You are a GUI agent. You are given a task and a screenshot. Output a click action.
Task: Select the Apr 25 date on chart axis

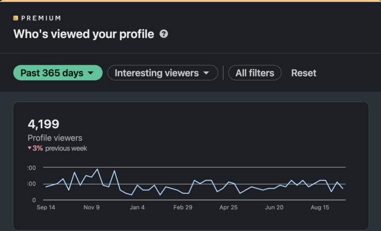click(x=228, y=207)
